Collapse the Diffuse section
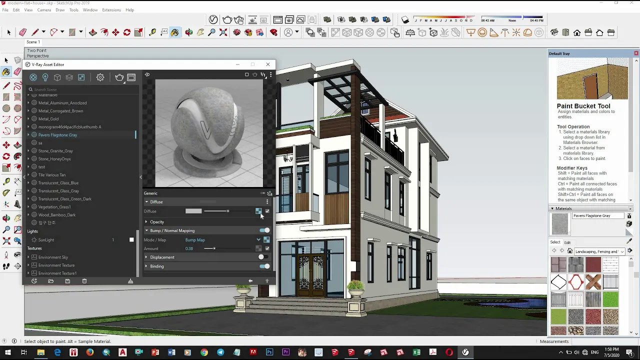 tap(146, 202)
